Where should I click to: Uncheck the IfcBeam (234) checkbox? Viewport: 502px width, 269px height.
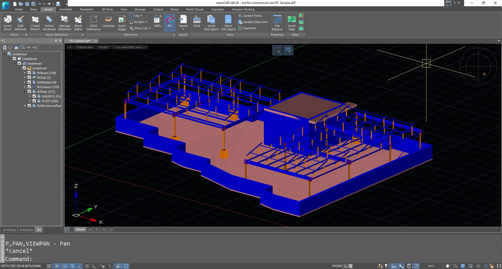[29, 73]
